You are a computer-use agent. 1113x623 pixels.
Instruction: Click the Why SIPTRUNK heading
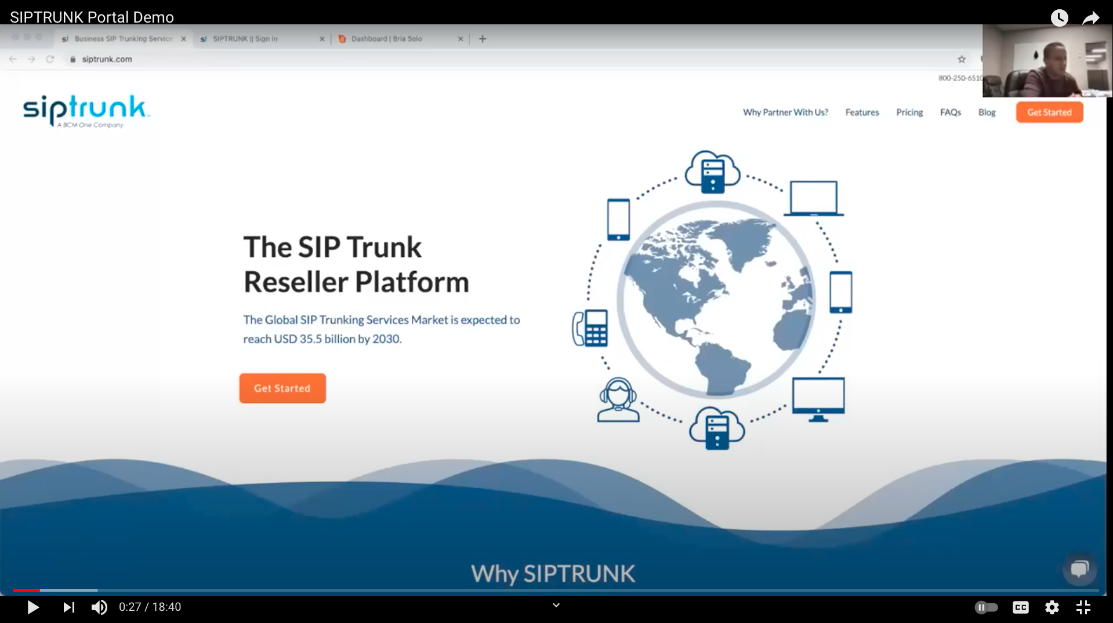coord(553,574)
